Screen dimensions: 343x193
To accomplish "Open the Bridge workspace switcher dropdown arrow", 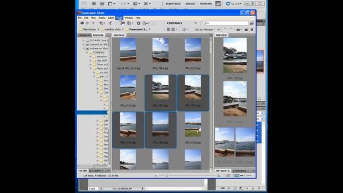I will tap(196, 23).
